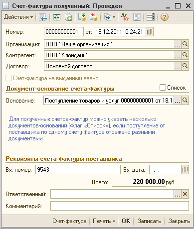
Task: Choose Ответственный via the ellipsis button
Action: 178,194
